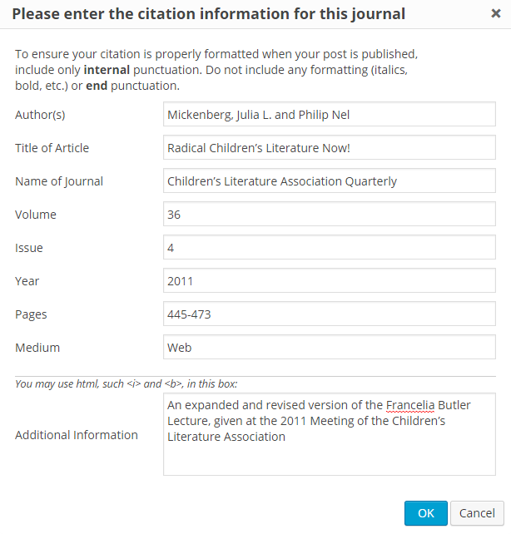Focus the Year text field
The image size is (511, 534).
click(330, 281)
